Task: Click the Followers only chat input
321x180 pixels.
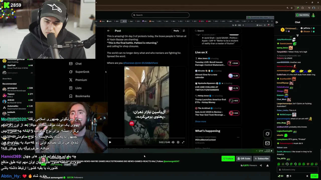Action: [297, 169]
